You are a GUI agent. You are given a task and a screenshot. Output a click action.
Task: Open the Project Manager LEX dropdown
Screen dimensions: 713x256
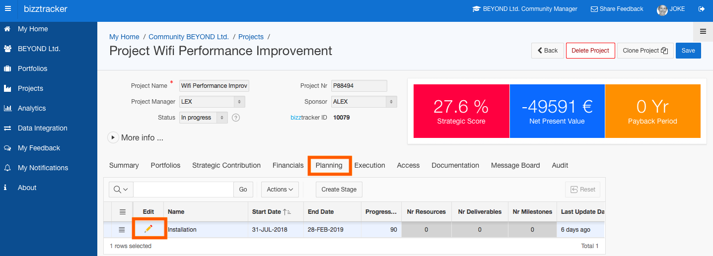(212, 102)
